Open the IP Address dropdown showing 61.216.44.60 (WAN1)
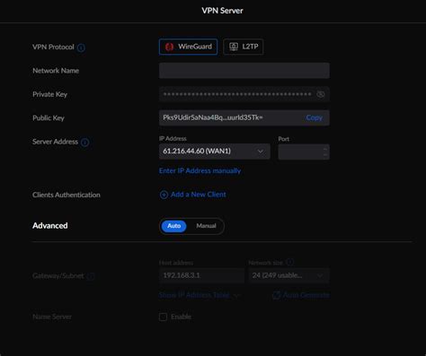The width and height of the screenshot is (426, 356). pos(215,152)
